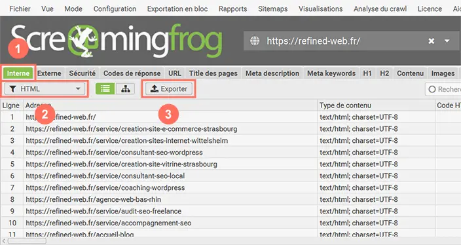
Task: Open the Licence menu
Action: pyautogui.click(x=430, y=9)
